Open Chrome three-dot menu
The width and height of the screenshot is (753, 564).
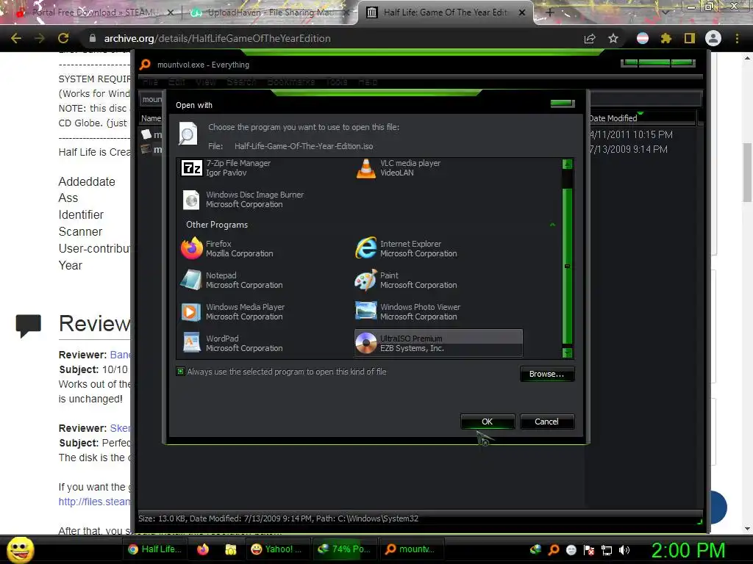(x=737, y=38)
